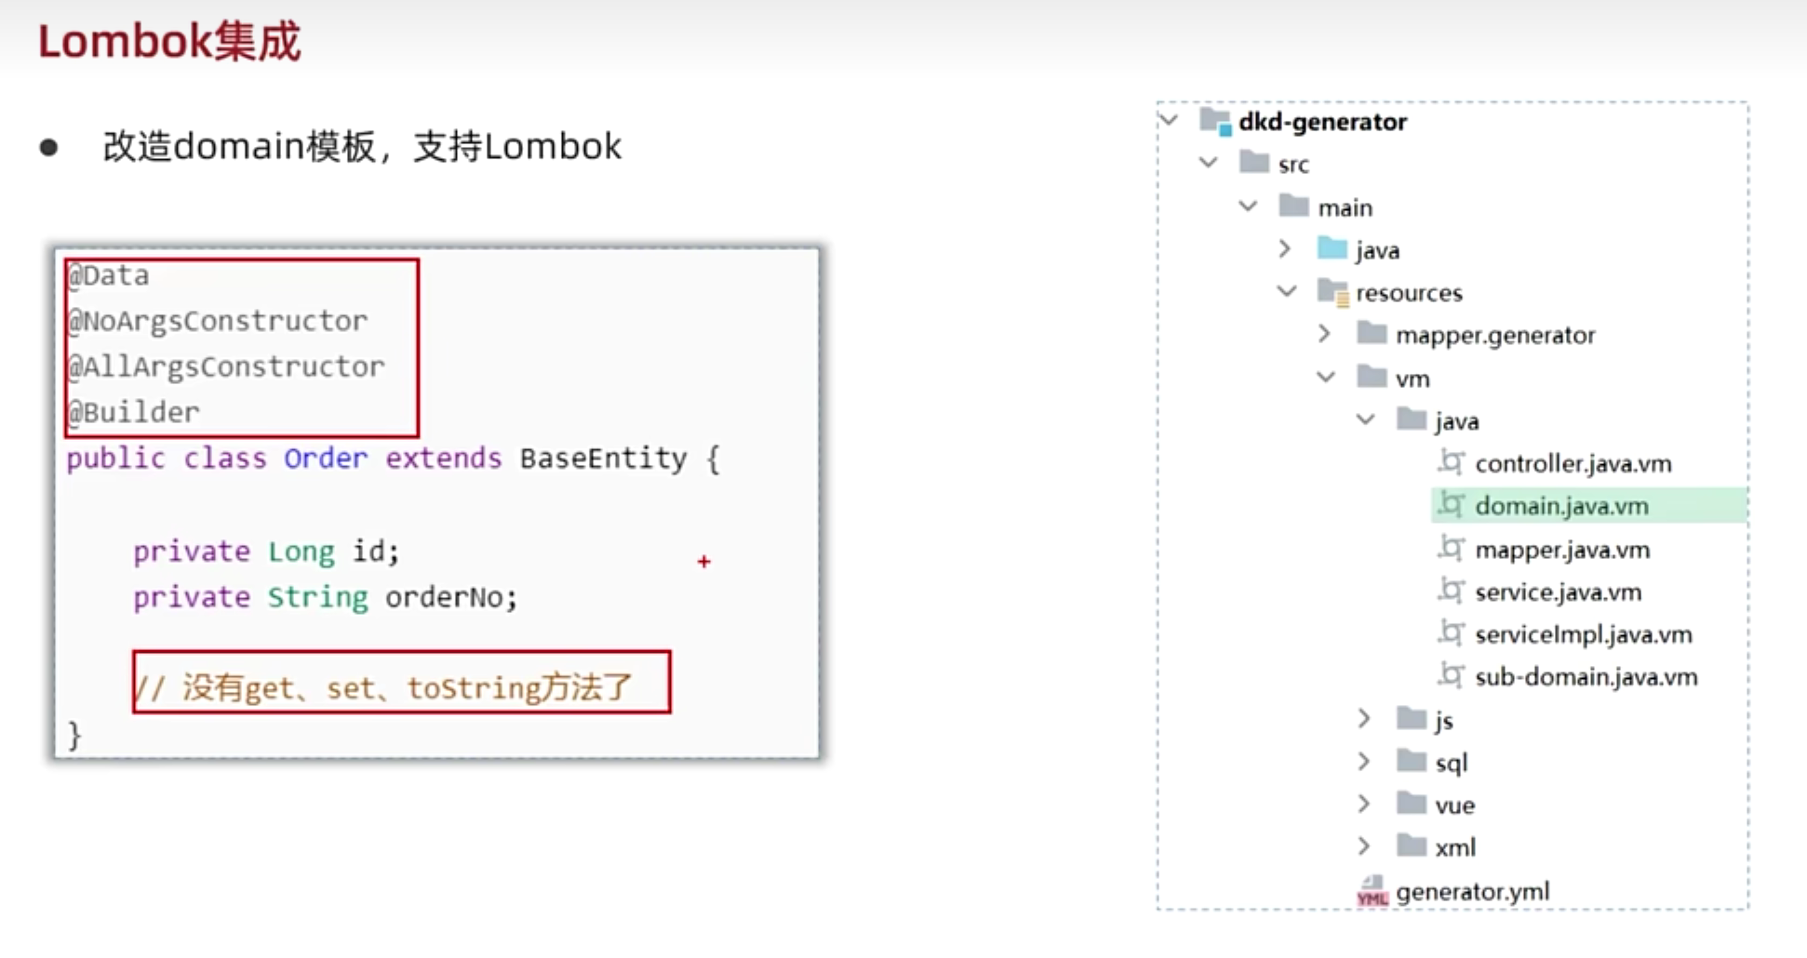Click the mapper.generator folder icon
The height and width of the screenshot is (958, 1807).
[1372, 333]
